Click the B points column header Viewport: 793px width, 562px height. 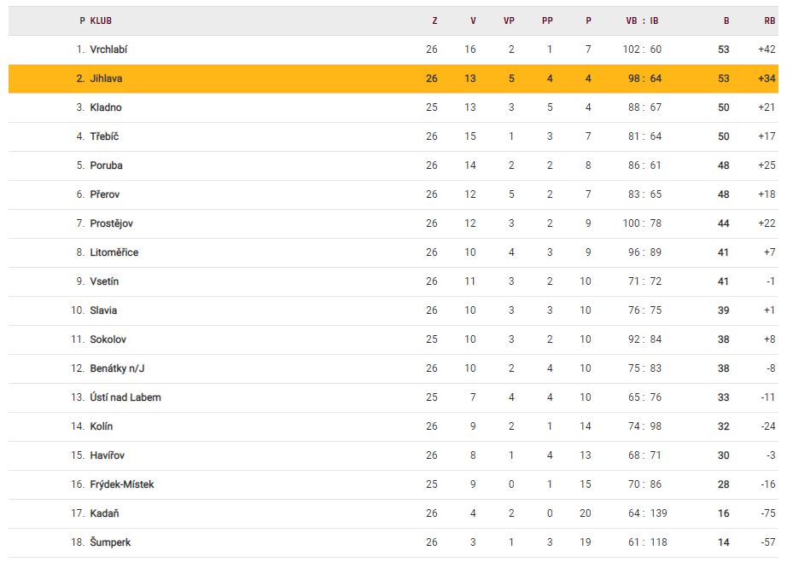click(x=726, y=20)
